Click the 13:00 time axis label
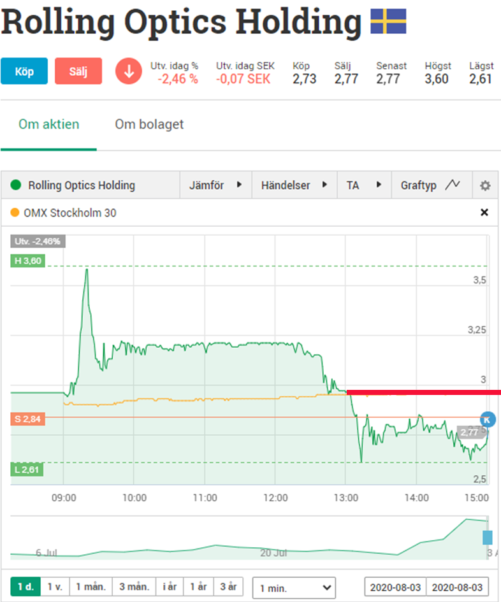The image size is (501, 602). point(345,498)
